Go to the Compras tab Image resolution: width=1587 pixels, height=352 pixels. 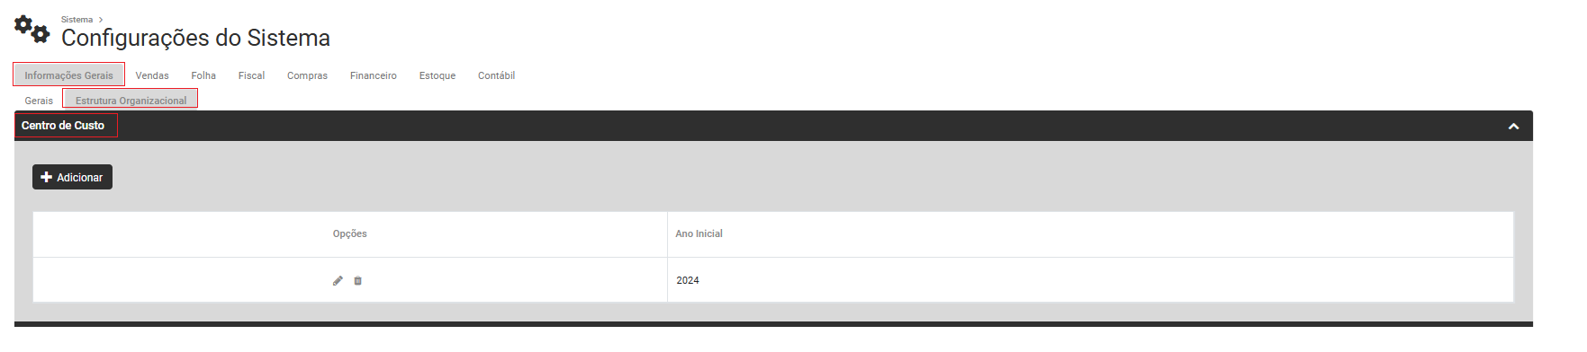click(x=307, y=75)
